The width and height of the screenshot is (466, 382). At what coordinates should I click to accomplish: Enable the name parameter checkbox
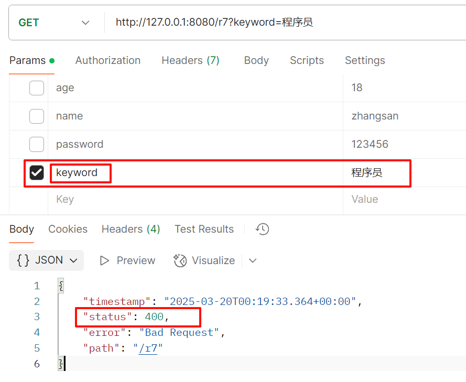coord(37,116)
